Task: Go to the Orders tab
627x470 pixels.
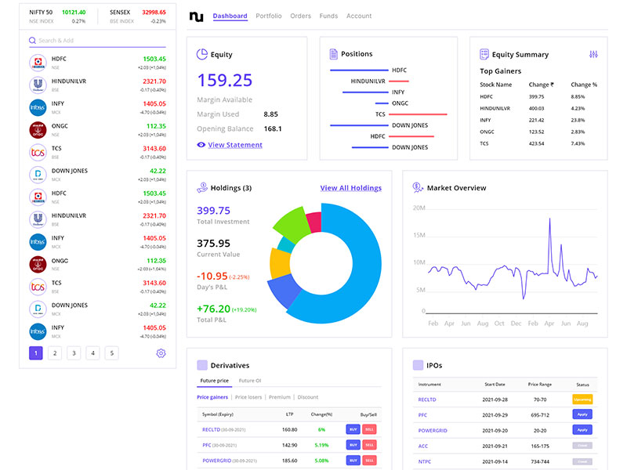Action: point(301,16)
